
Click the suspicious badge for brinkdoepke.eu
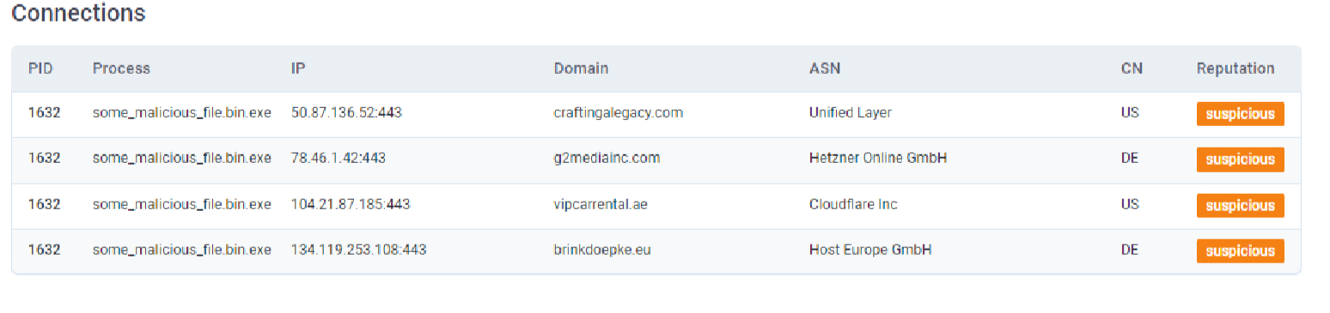[1240, 251]
